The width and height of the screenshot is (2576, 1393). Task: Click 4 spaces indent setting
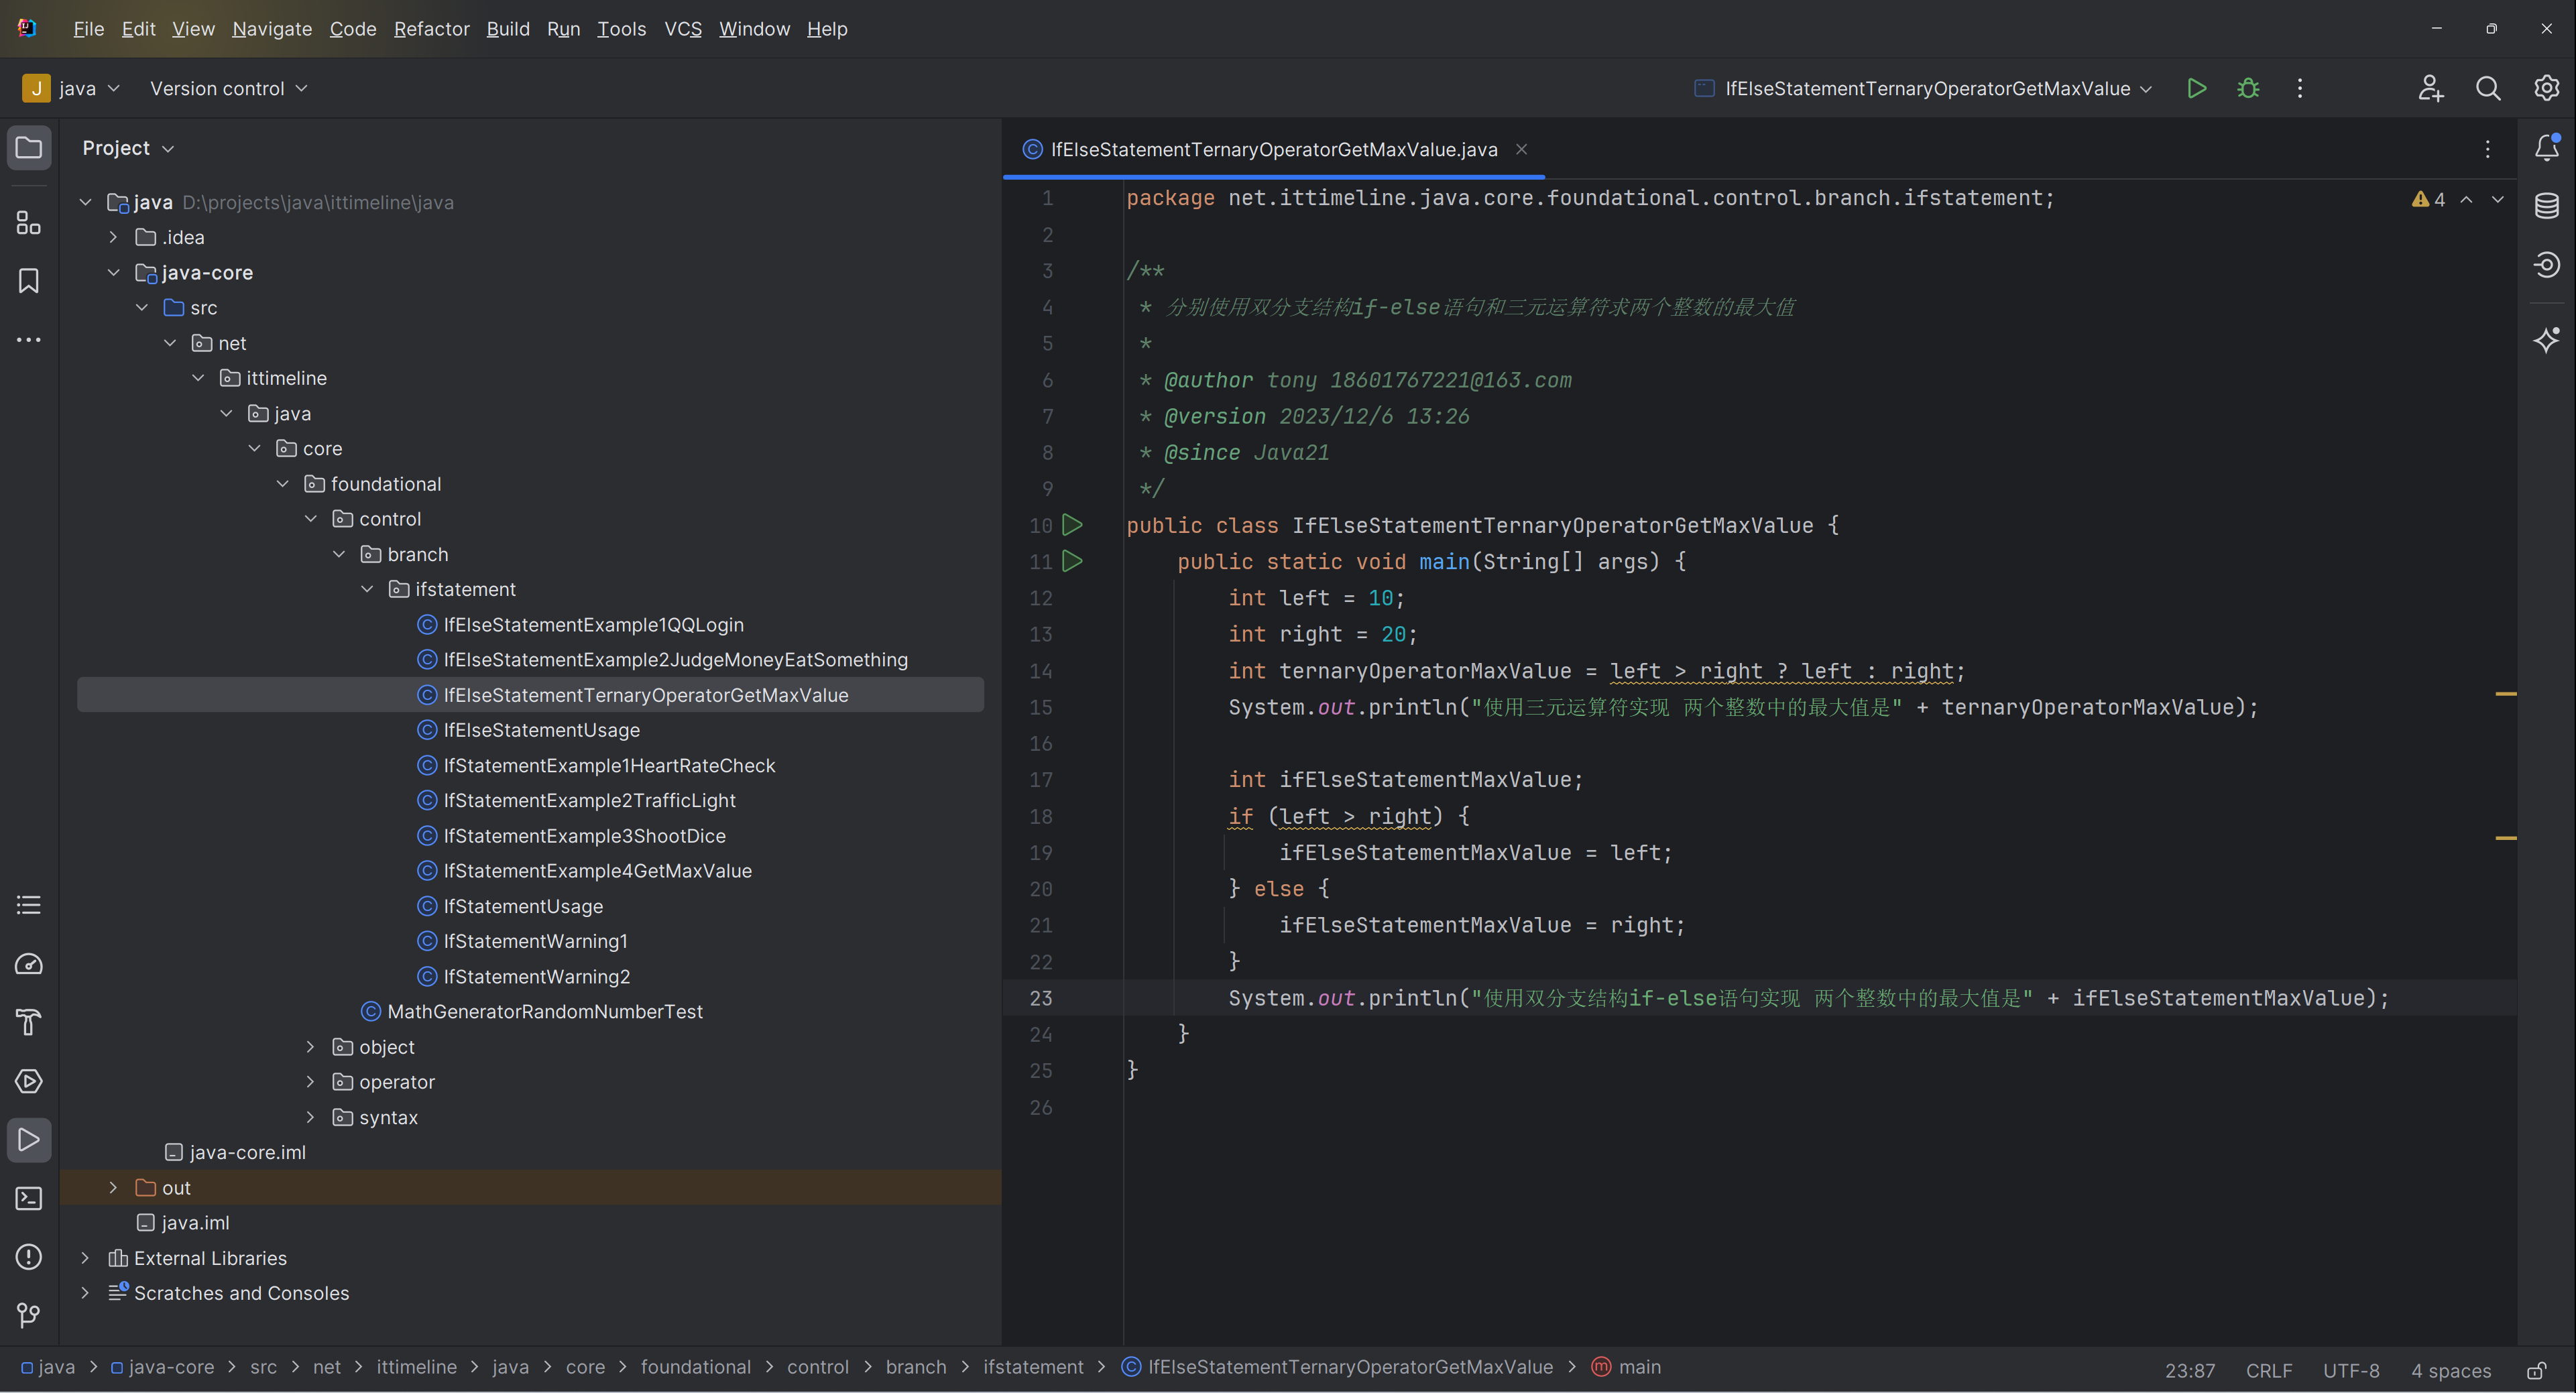pyautogui.click(x=2450, y=1370)
